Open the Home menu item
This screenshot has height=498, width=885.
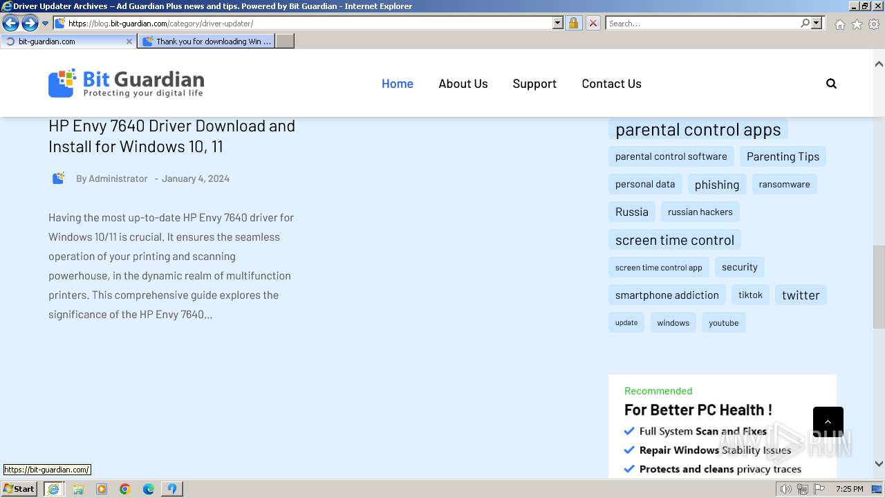coord(398,84)
